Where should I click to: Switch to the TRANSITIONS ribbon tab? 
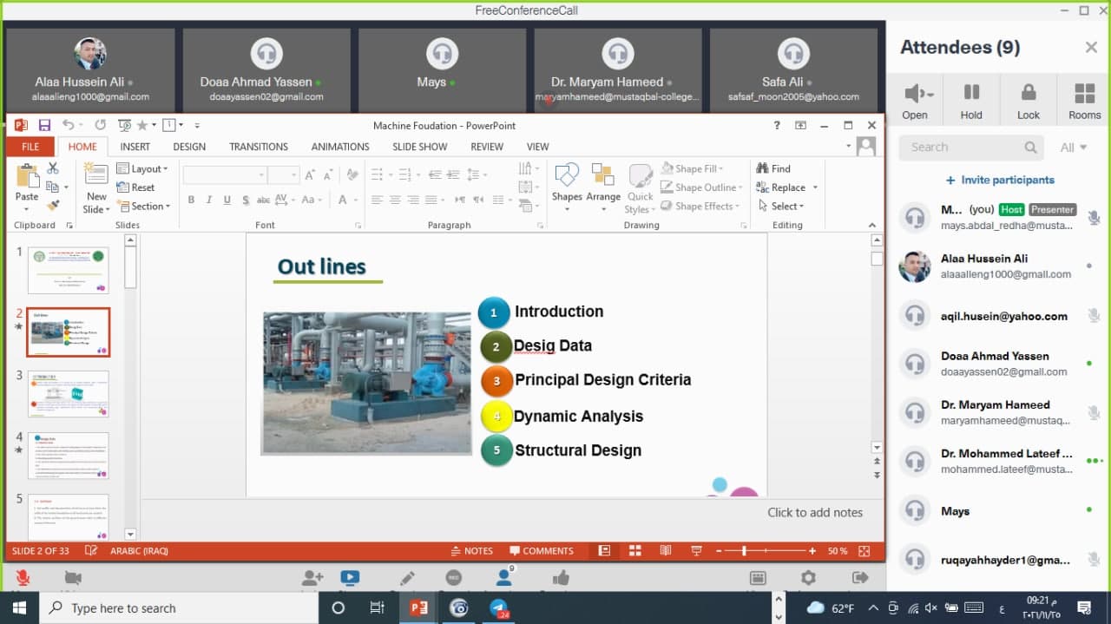tap(258, 147)
